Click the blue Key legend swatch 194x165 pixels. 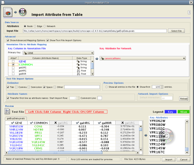[x=170, y=112]
